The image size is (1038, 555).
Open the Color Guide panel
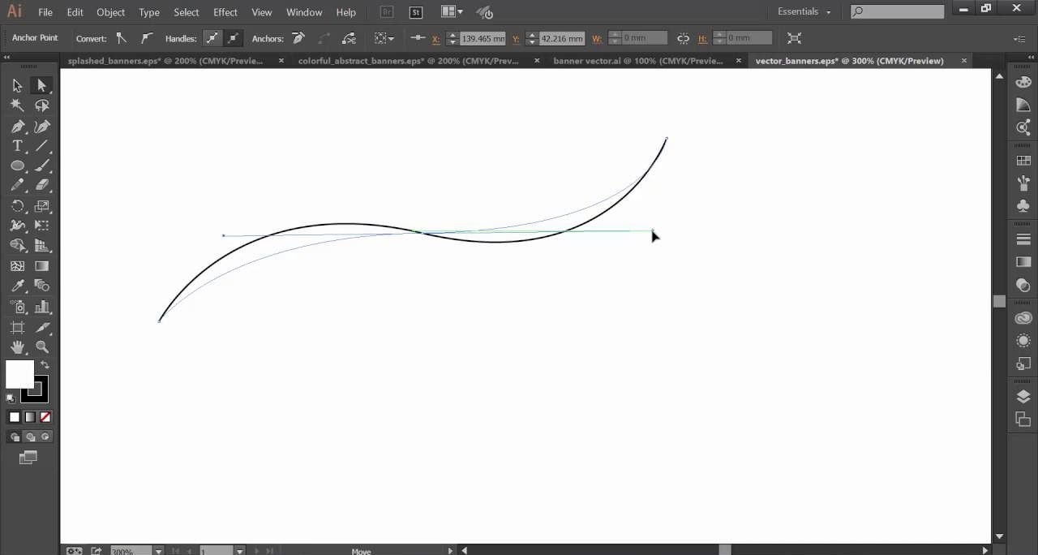pyautogui.click(x=1023, y=105)
